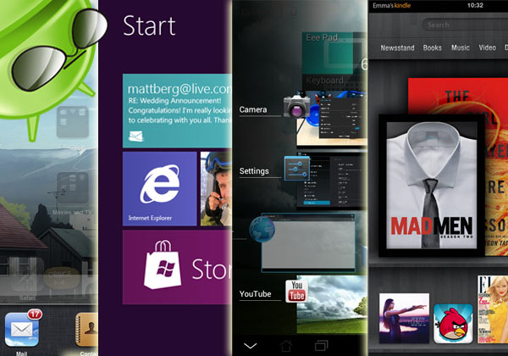Open the music album with dancing woman
Viewport: 508px width, 356px height.
pos(405,318)
